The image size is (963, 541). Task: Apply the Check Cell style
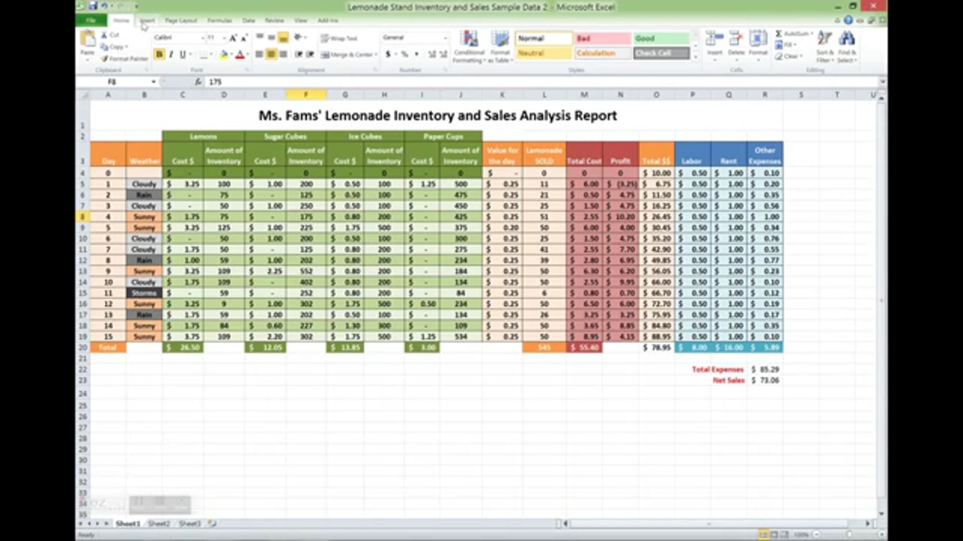661,53
